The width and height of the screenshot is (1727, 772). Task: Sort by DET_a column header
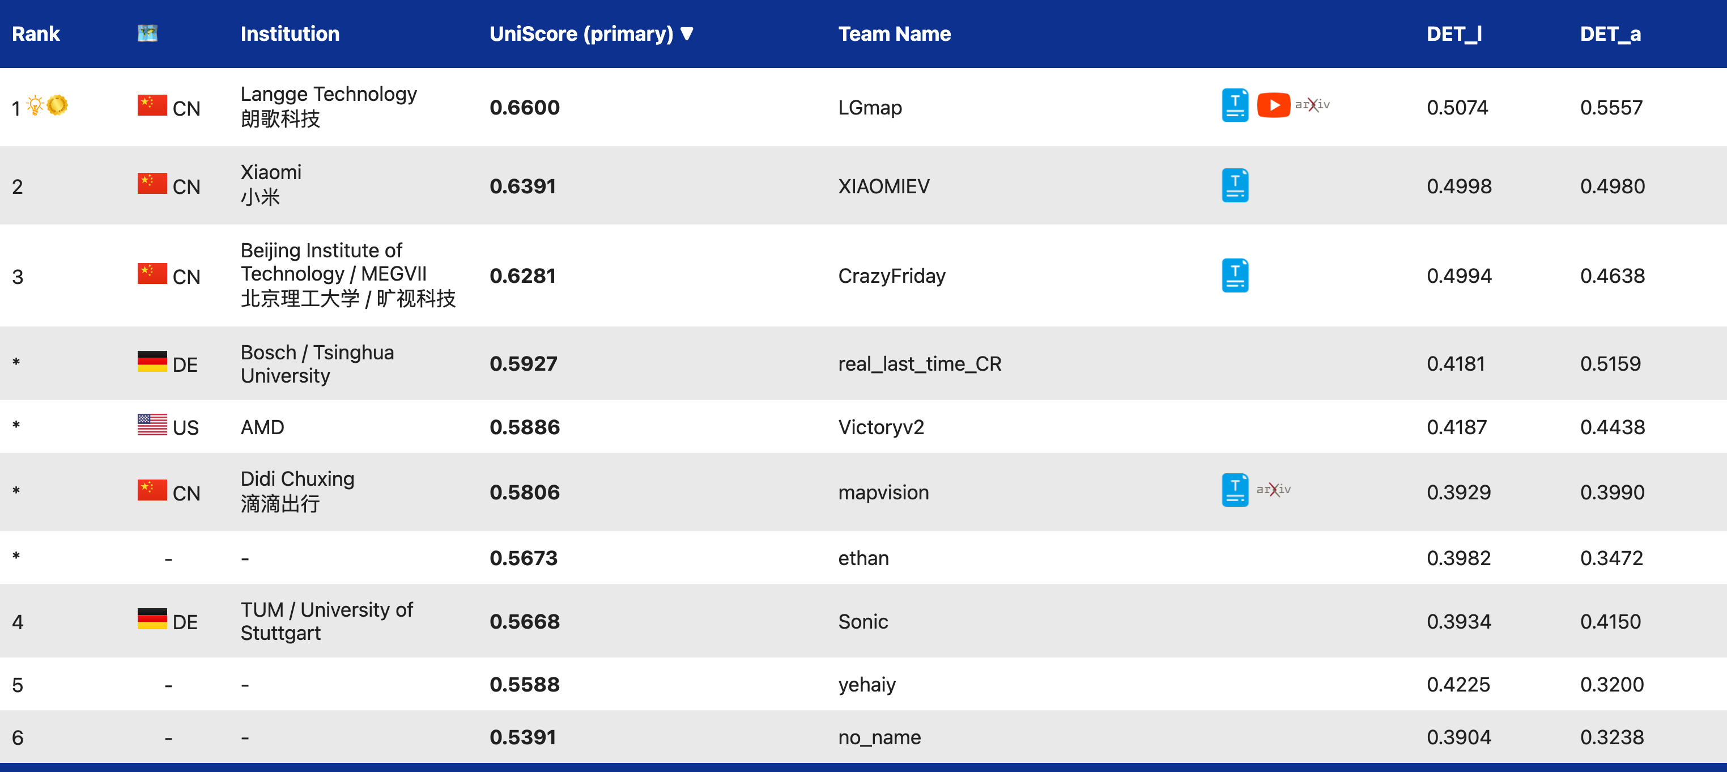click(1610, 33)
